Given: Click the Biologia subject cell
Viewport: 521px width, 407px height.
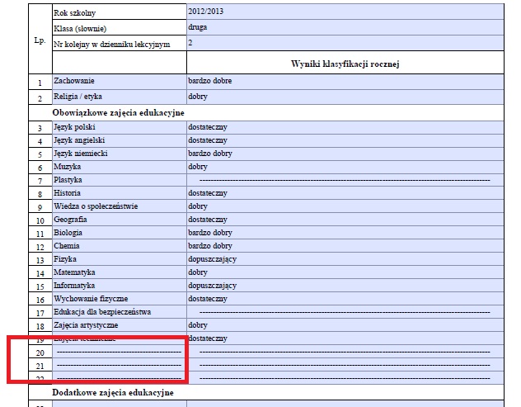Looking at the screenshot, I should (120, 233).
